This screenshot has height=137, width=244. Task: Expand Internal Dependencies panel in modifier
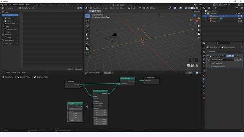pos(218,67)
